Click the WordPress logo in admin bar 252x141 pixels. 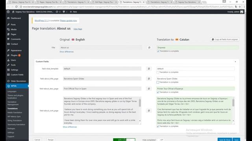coord(8,12)
